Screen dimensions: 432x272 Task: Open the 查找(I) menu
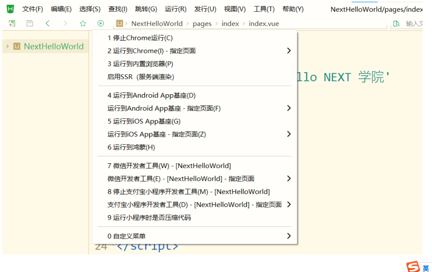click(118, 9)
